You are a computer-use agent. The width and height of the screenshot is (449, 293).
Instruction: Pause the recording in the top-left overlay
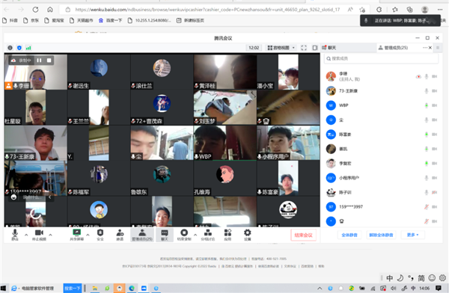click(39, 61)
